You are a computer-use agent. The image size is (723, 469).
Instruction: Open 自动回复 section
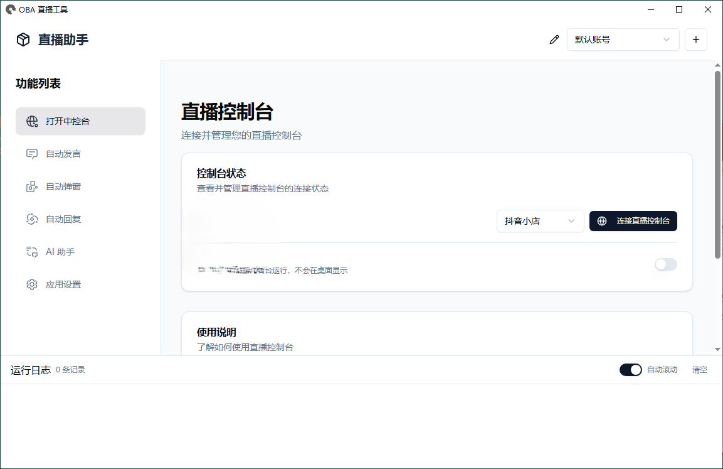[80, 219]
